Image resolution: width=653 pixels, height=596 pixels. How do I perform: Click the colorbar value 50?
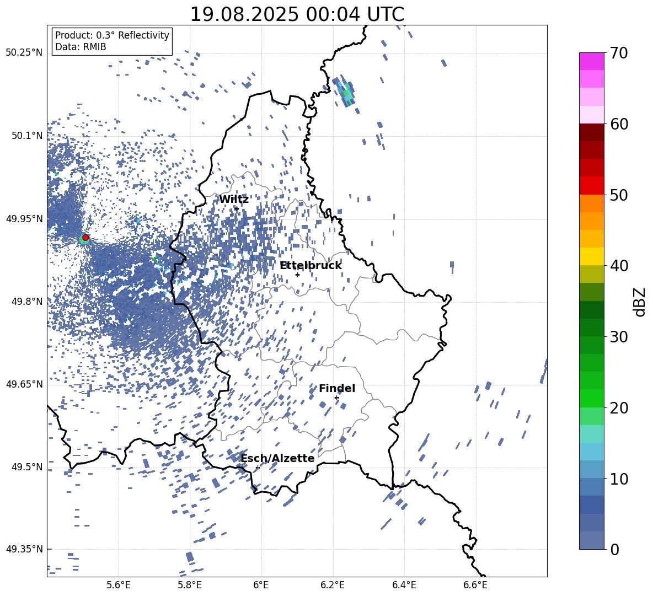pyautogui.click(x=619, y=195)
